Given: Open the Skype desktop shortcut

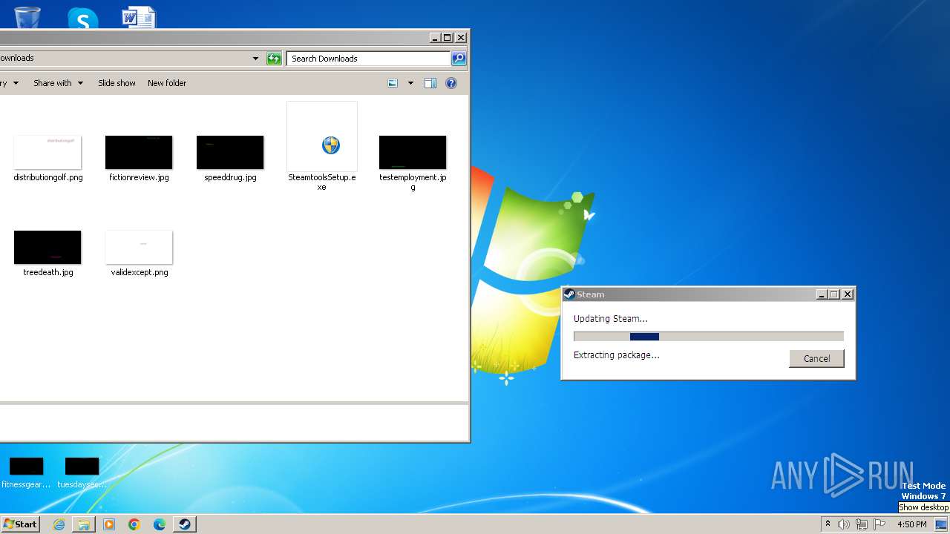Looking at the screenshot, I should pyautogui.click(x=82, y=18).
